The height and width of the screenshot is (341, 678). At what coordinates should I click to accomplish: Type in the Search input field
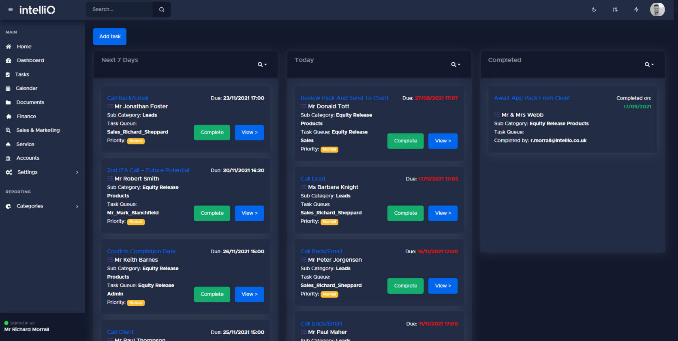(x=120, y=9)
